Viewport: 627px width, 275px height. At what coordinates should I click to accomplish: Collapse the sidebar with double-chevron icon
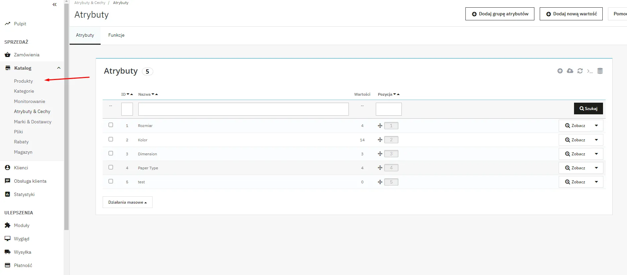click(55, 5)
